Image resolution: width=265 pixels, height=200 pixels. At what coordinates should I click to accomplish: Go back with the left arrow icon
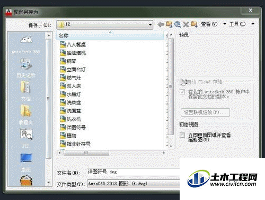[x=161, y=24]
